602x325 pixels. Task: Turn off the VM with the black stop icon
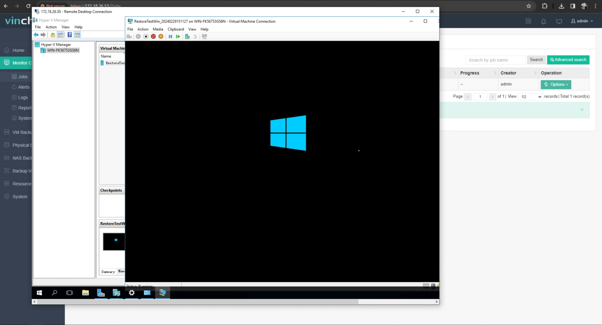pos(146,36)
